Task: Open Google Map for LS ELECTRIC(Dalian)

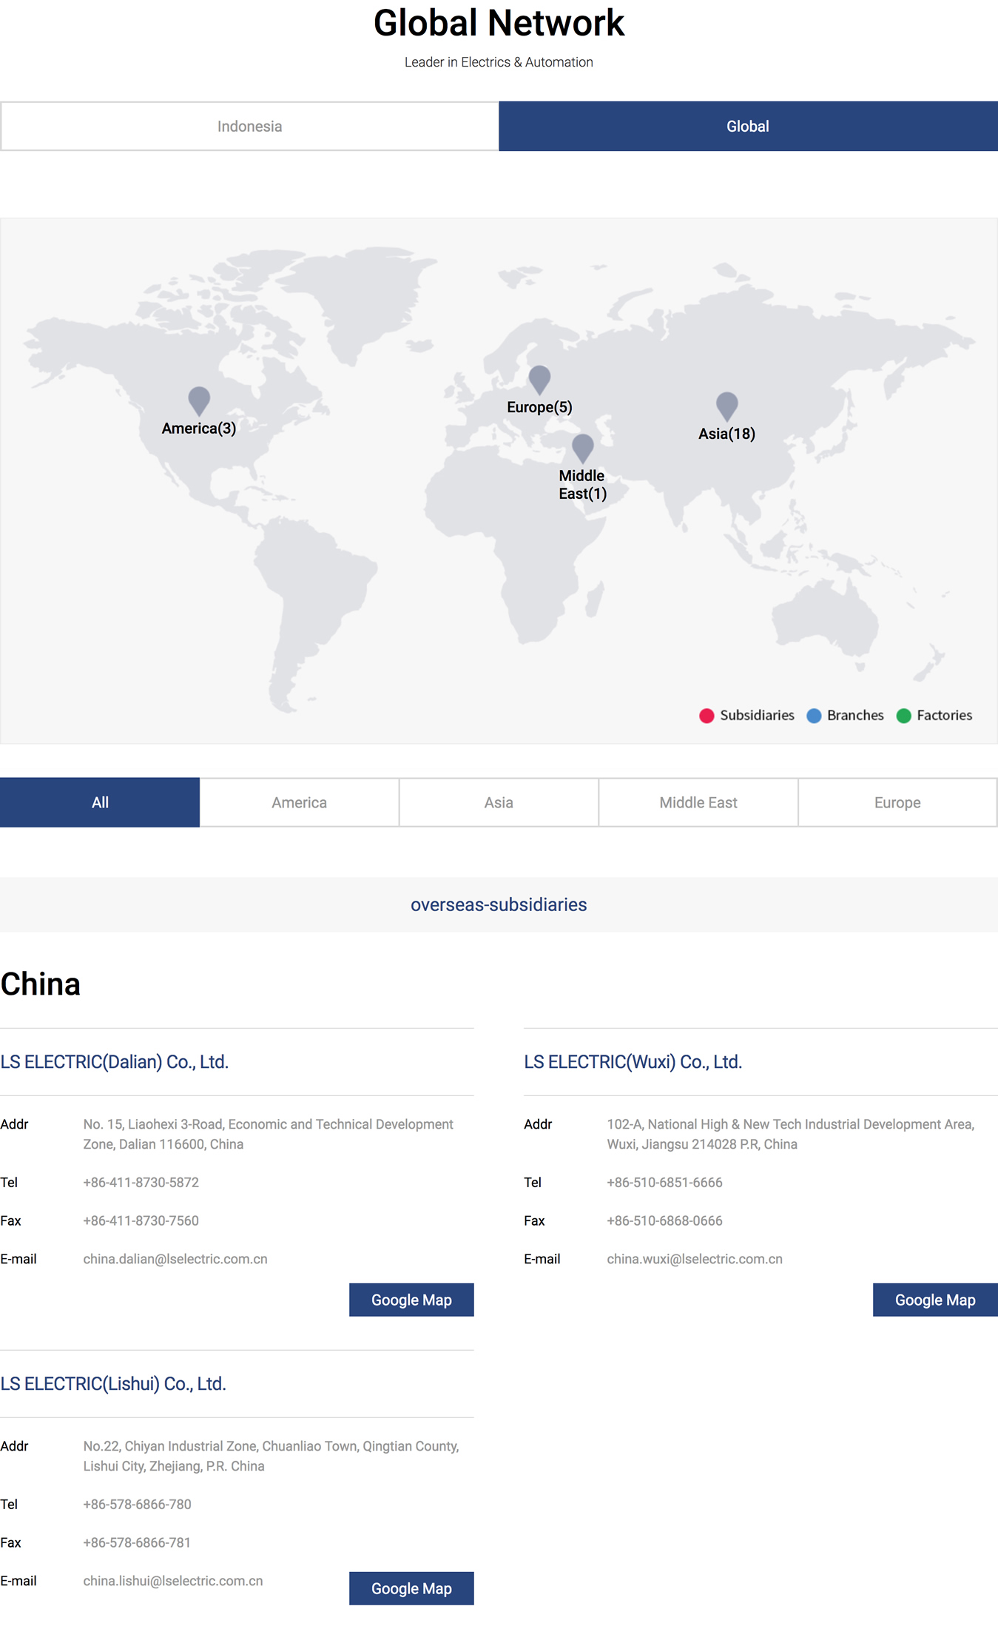Action: point(411,1300)
